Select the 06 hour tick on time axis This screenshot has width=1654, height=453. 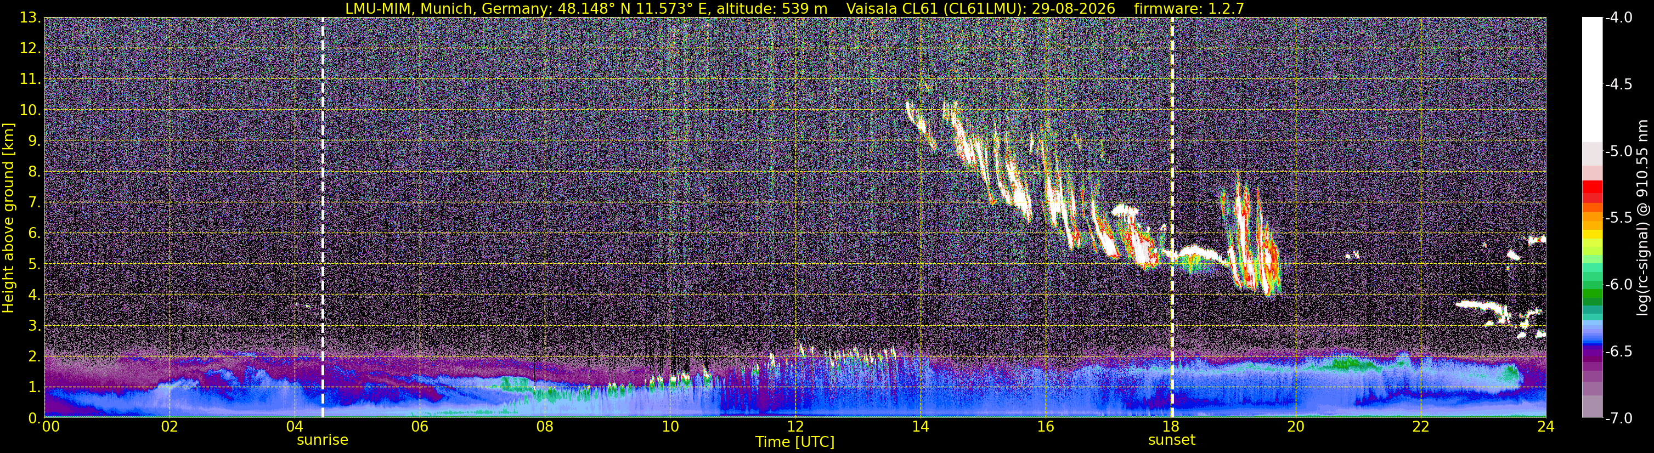coord(419,426)
